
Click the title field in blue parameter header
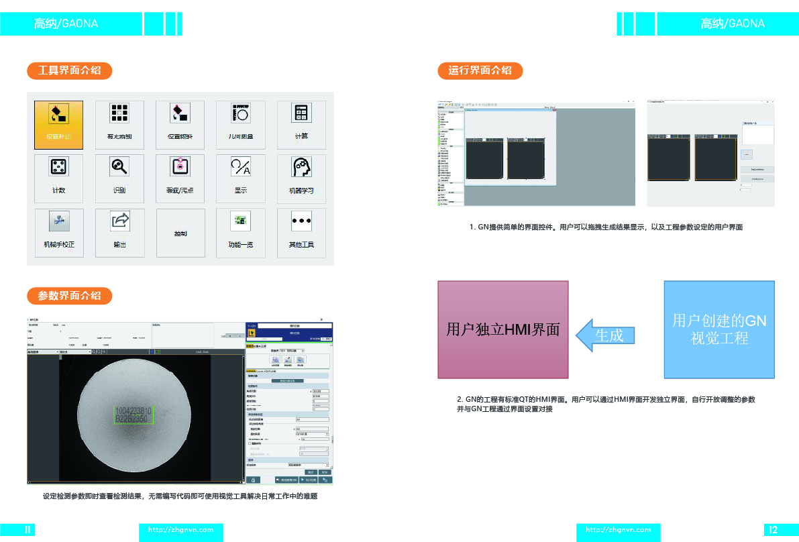295,325
